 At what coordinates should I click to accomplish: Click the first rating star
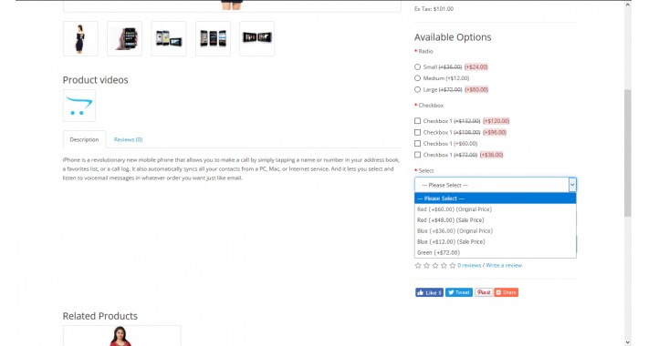(x=418, y=265)
